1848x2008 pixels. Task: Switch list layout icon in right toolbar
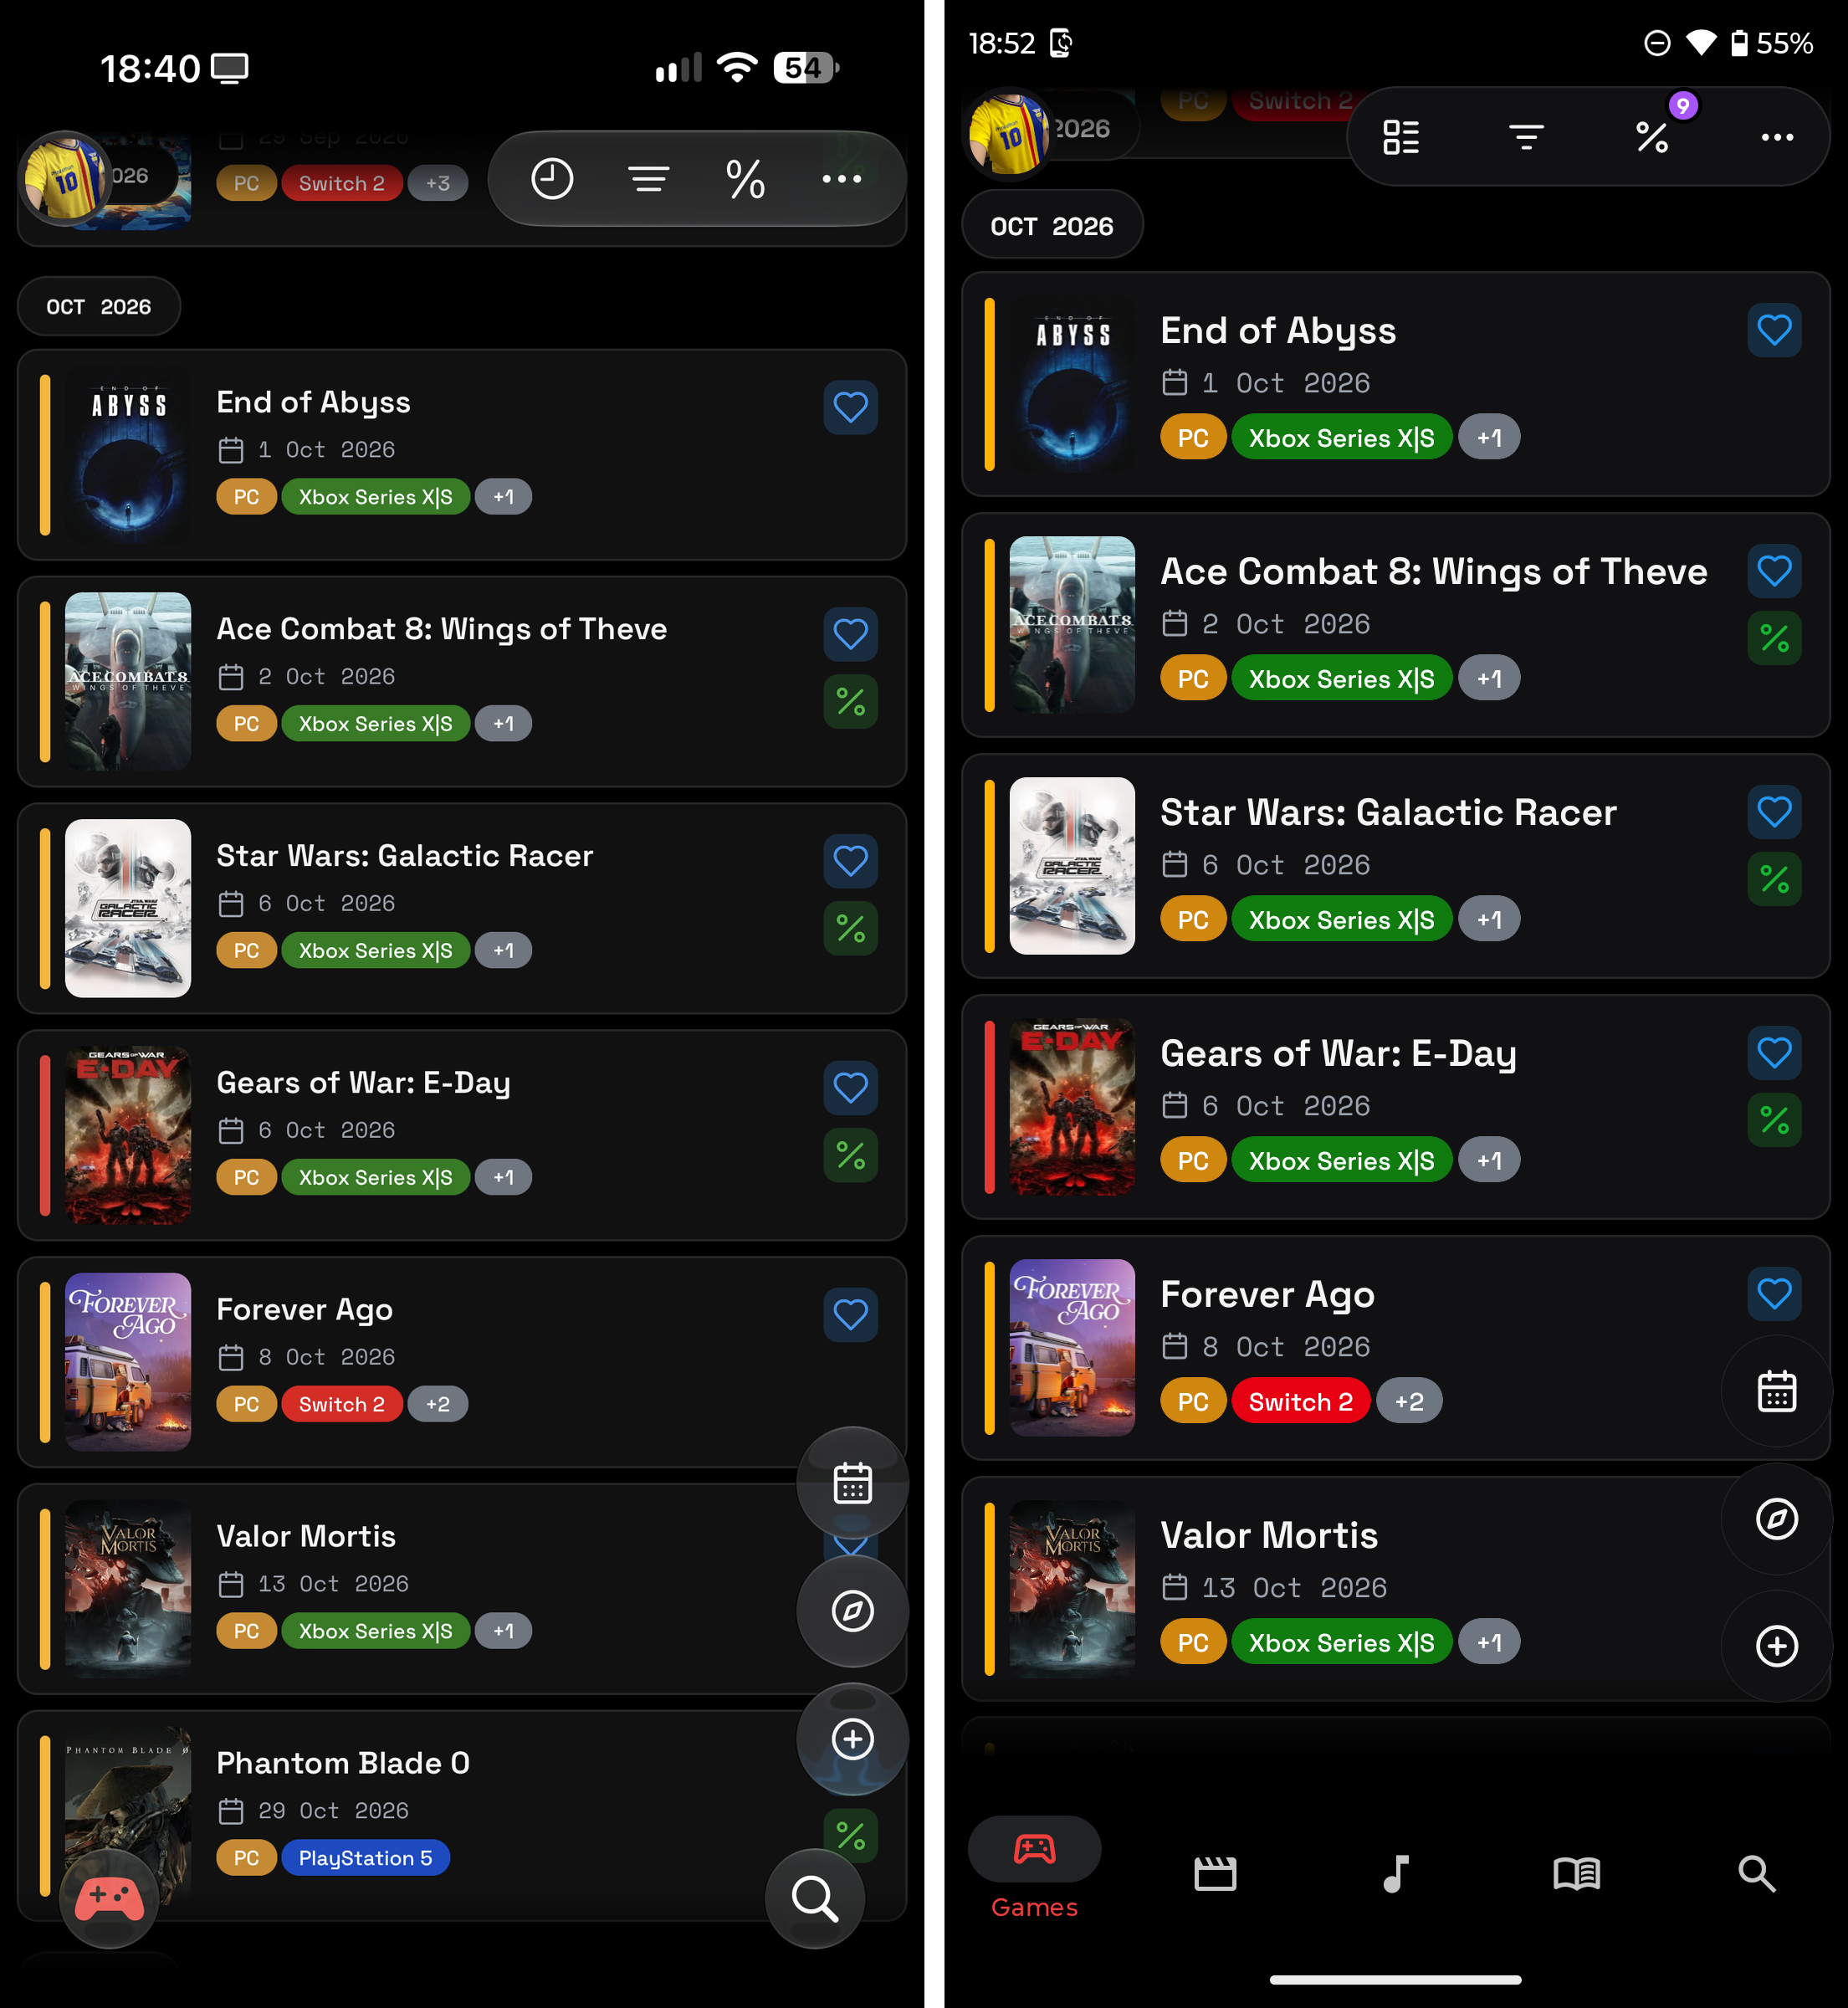click(1400, 137)
